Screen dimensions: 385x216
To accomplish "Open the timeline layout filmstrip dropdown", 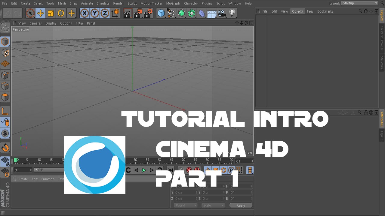I will tap(250, 170).
